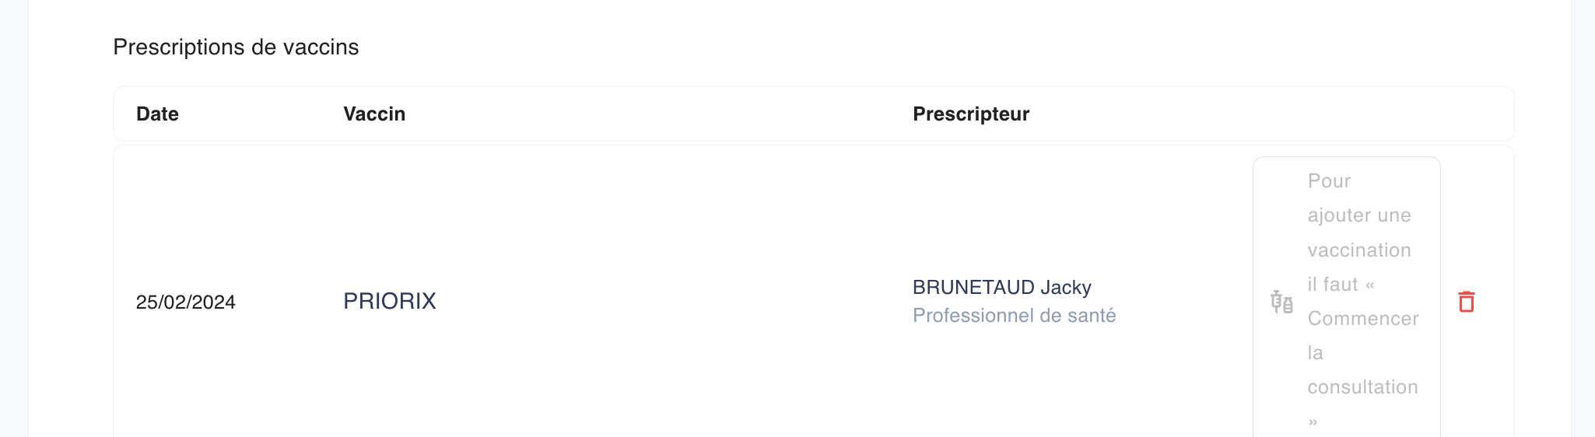This screenshot has width=1595, height=437.
Task: Click the il faut « hint line
Action: pos(1341,285)
